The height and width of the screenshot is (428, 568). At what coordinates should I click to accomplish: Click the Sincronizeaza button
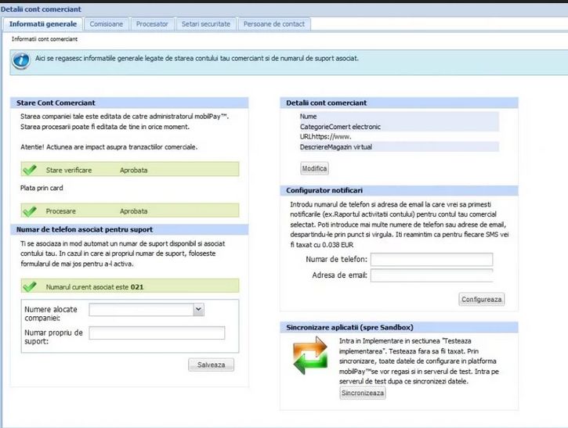pyautogui.click(x=362, y=393)
